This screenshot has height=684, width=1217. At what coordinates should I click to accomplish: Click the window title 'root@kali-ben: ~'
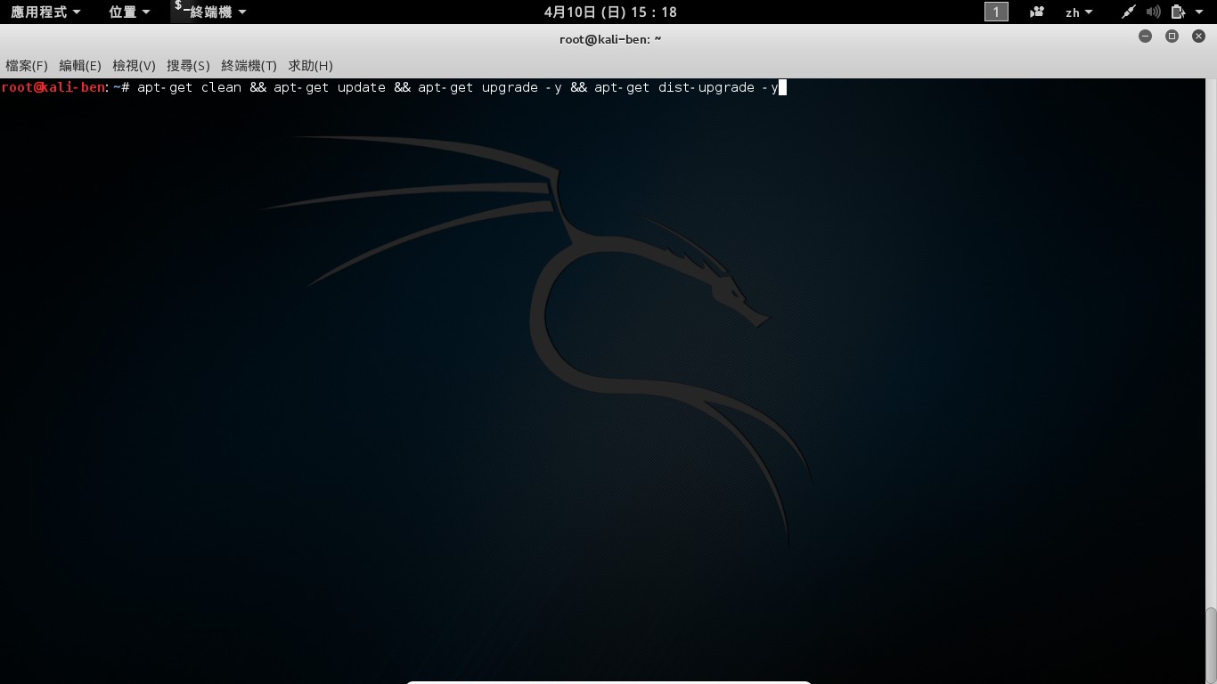tap(610, 38)
